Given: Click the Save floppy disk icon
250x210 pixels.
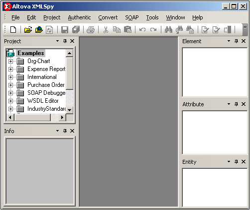Looking at the screenshot, I should tap(65, 30).
